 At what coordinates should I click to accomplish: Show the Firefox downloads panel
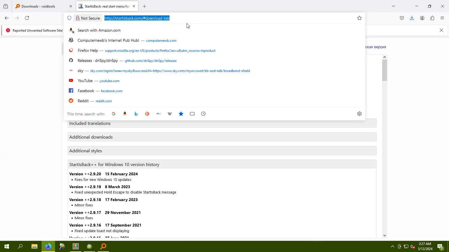pyautogui.click(x=412, y=18)
